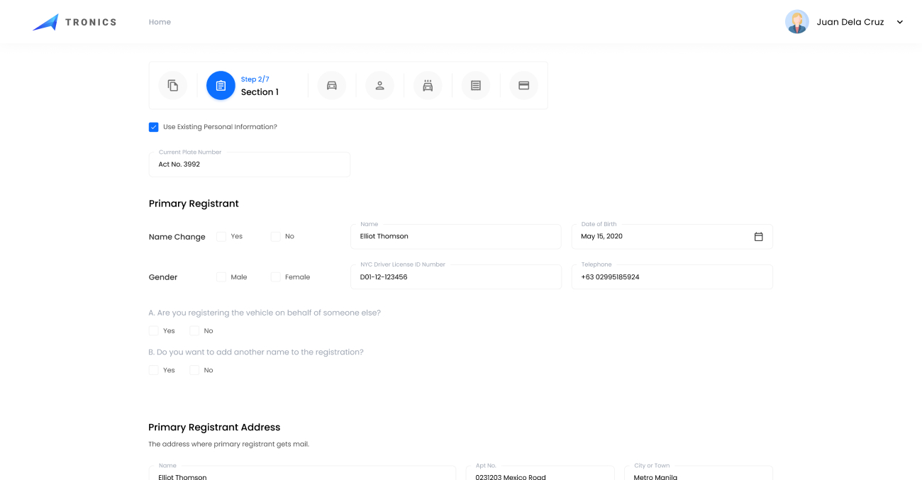
Task: Select the active clipboard Section 1 step icon
Action: click(x=221, y=86)
